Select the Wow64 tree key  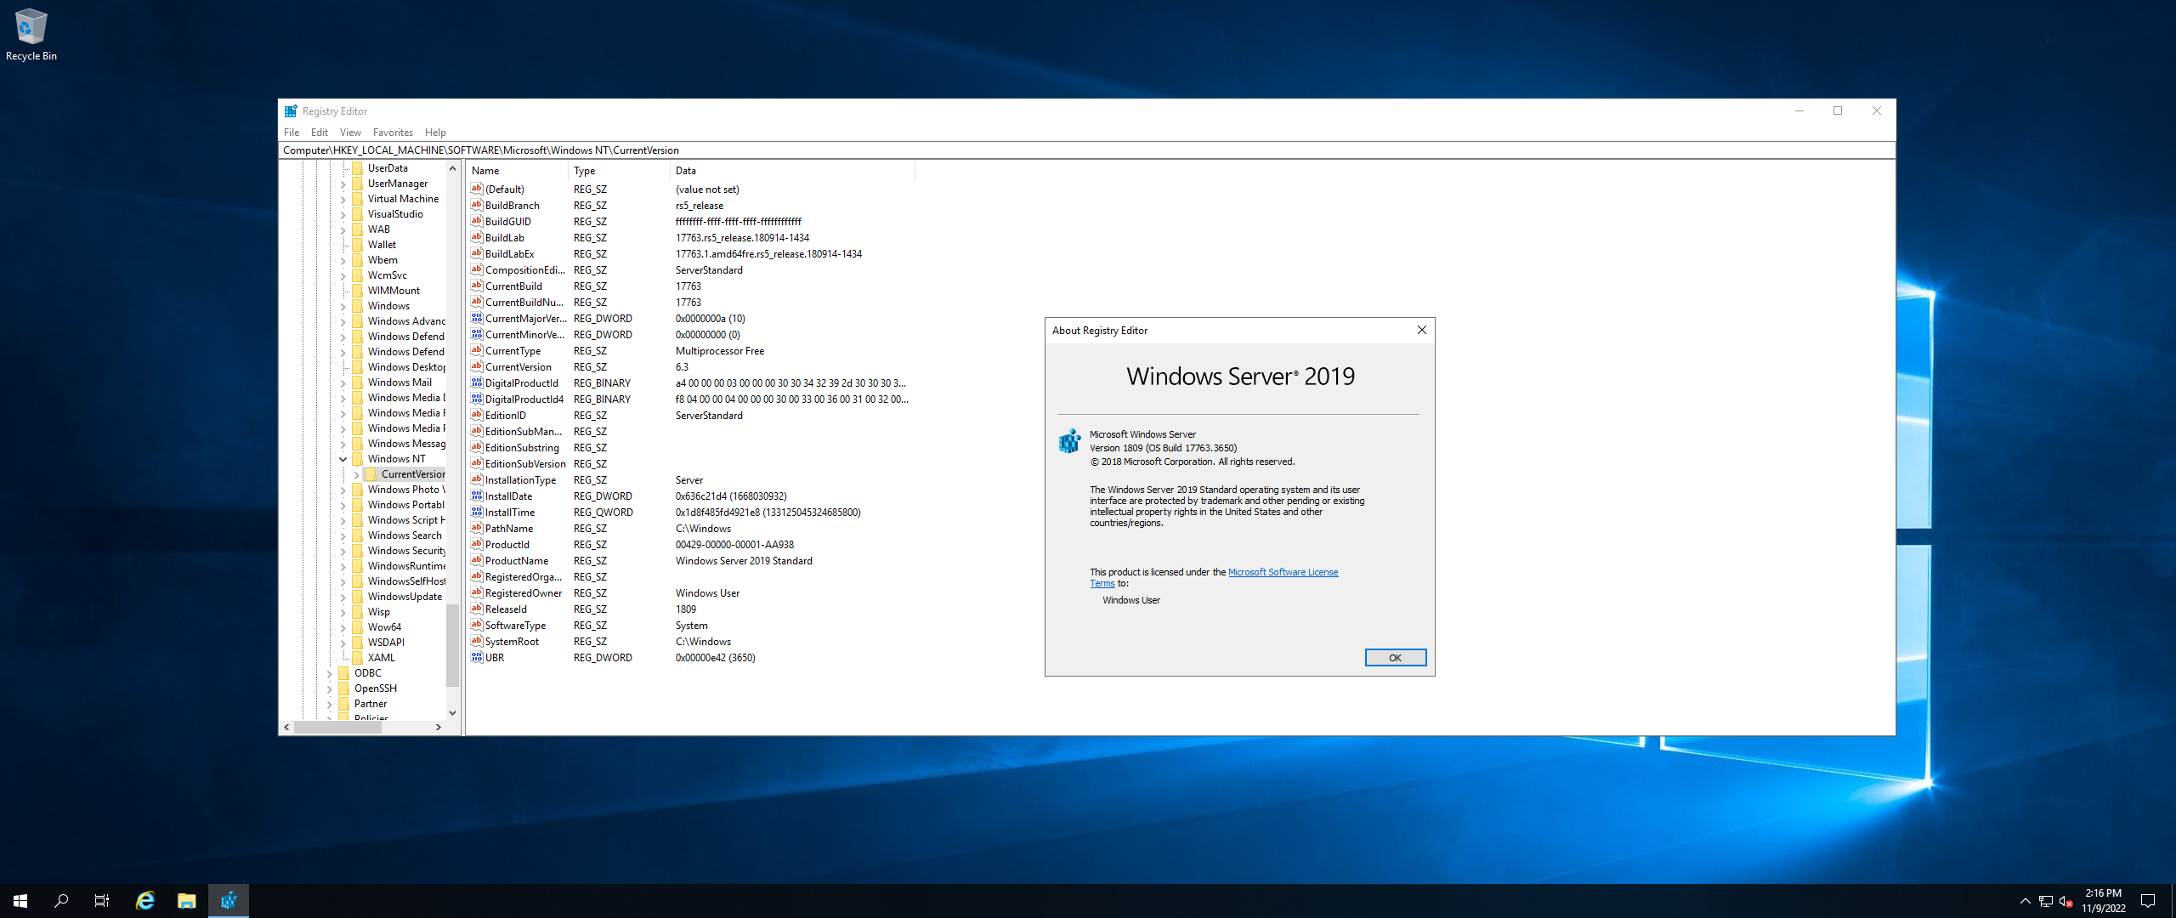coord(384,627)
